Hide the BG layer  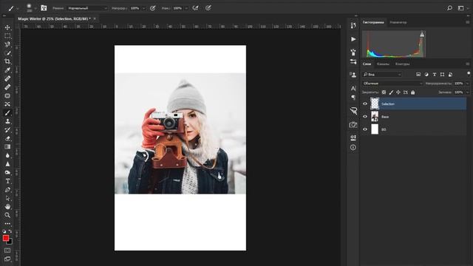[x=365, y=129]
